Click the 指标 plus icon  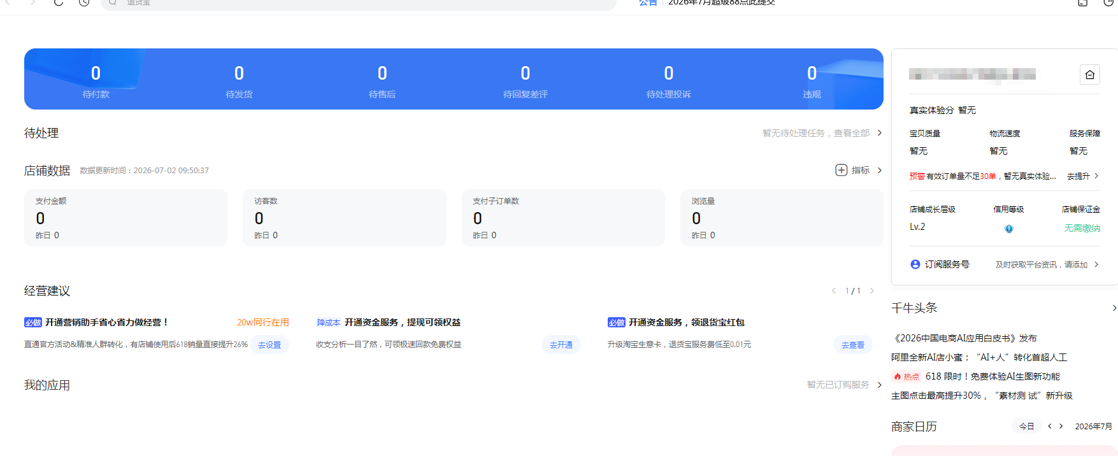[x=841, y=170]
